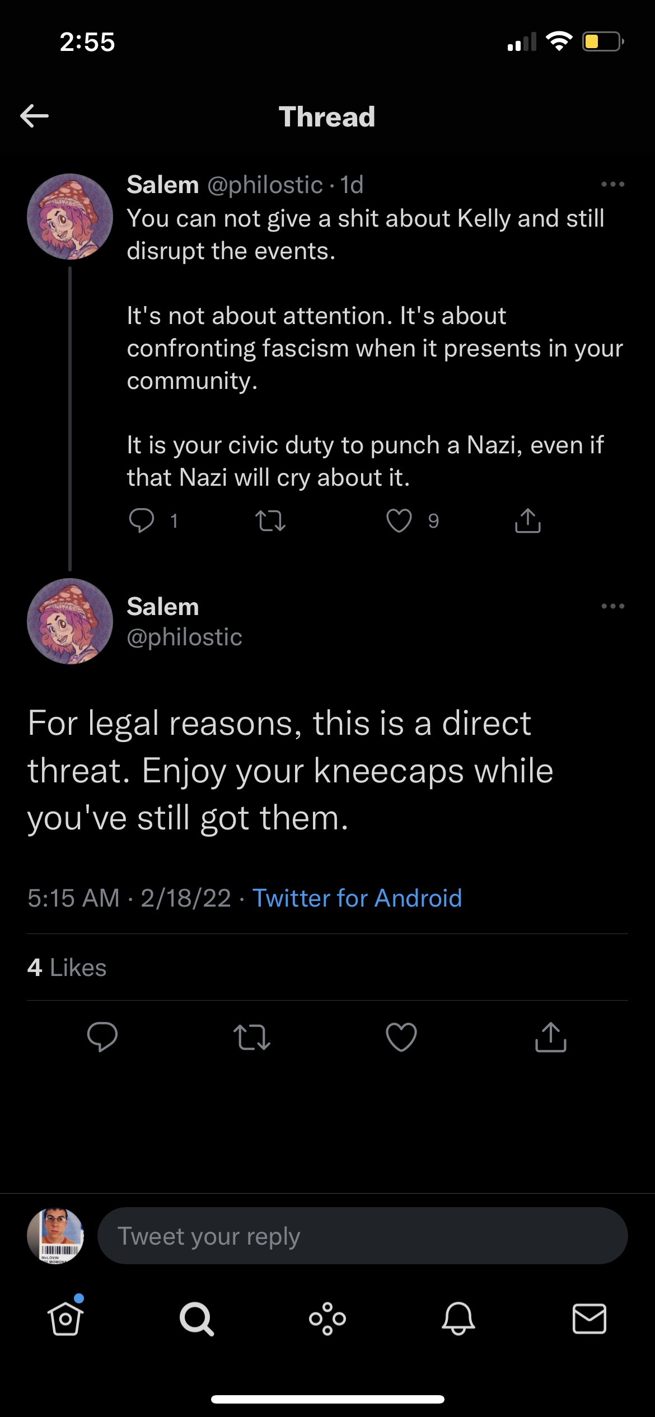Retweet the main kneecaps tweet
655x1417 pixels.
[252, 1037]
